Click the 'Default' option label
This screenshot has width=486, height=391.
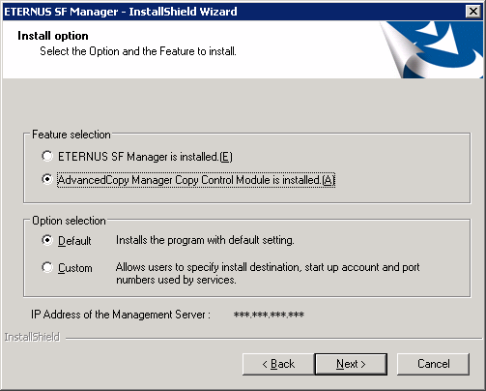74,241
